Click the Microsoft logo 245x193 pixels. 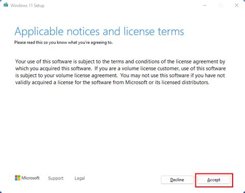27,178
